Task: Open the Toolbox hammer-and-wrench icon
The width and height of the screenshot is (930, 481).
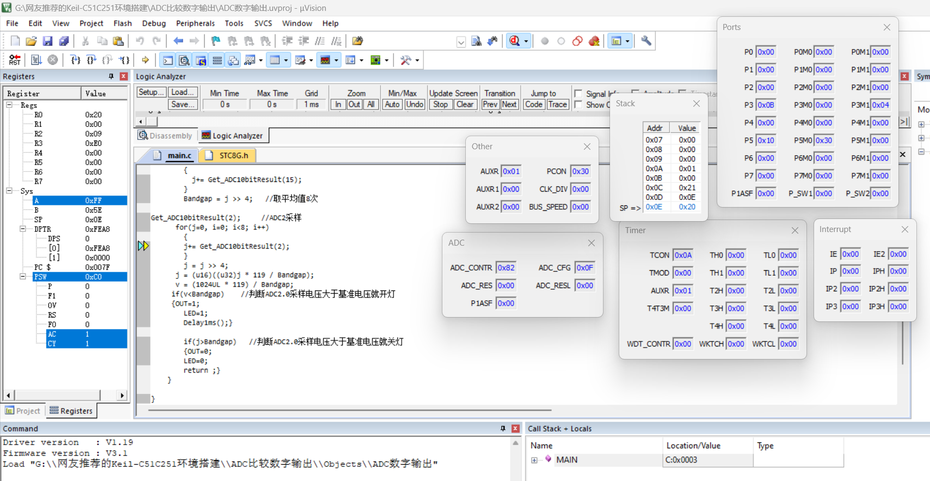Action: coord(405,60)
